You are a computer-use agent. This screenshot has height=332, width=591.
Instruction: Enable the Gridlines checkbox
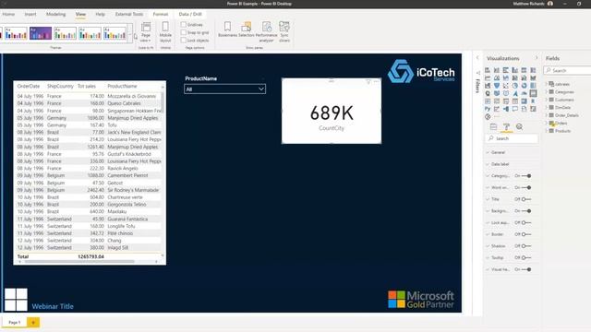(184, 25)
